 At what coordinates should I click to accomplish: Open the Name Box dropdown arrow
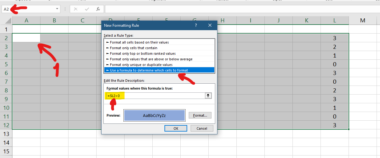pos(57,9)
